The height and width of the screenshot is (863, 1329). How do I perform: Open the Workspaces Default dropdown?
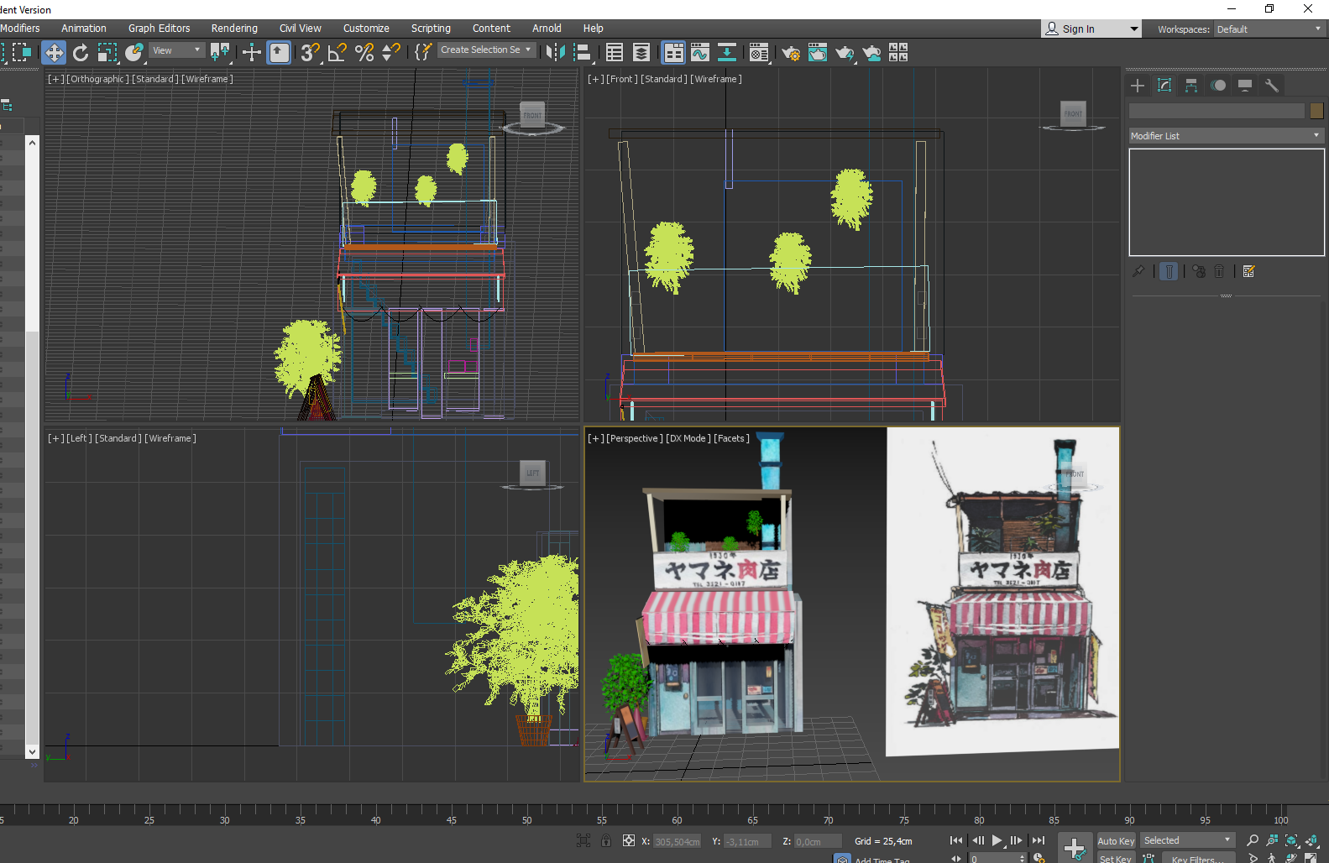(x=1269, y=29)
